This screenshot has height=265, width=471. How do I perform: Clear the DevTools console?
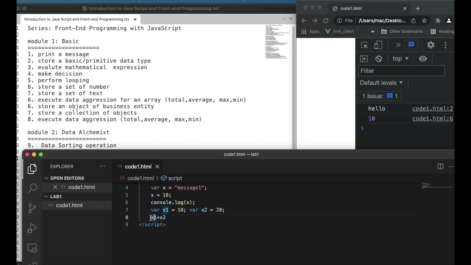click(379, 59)
